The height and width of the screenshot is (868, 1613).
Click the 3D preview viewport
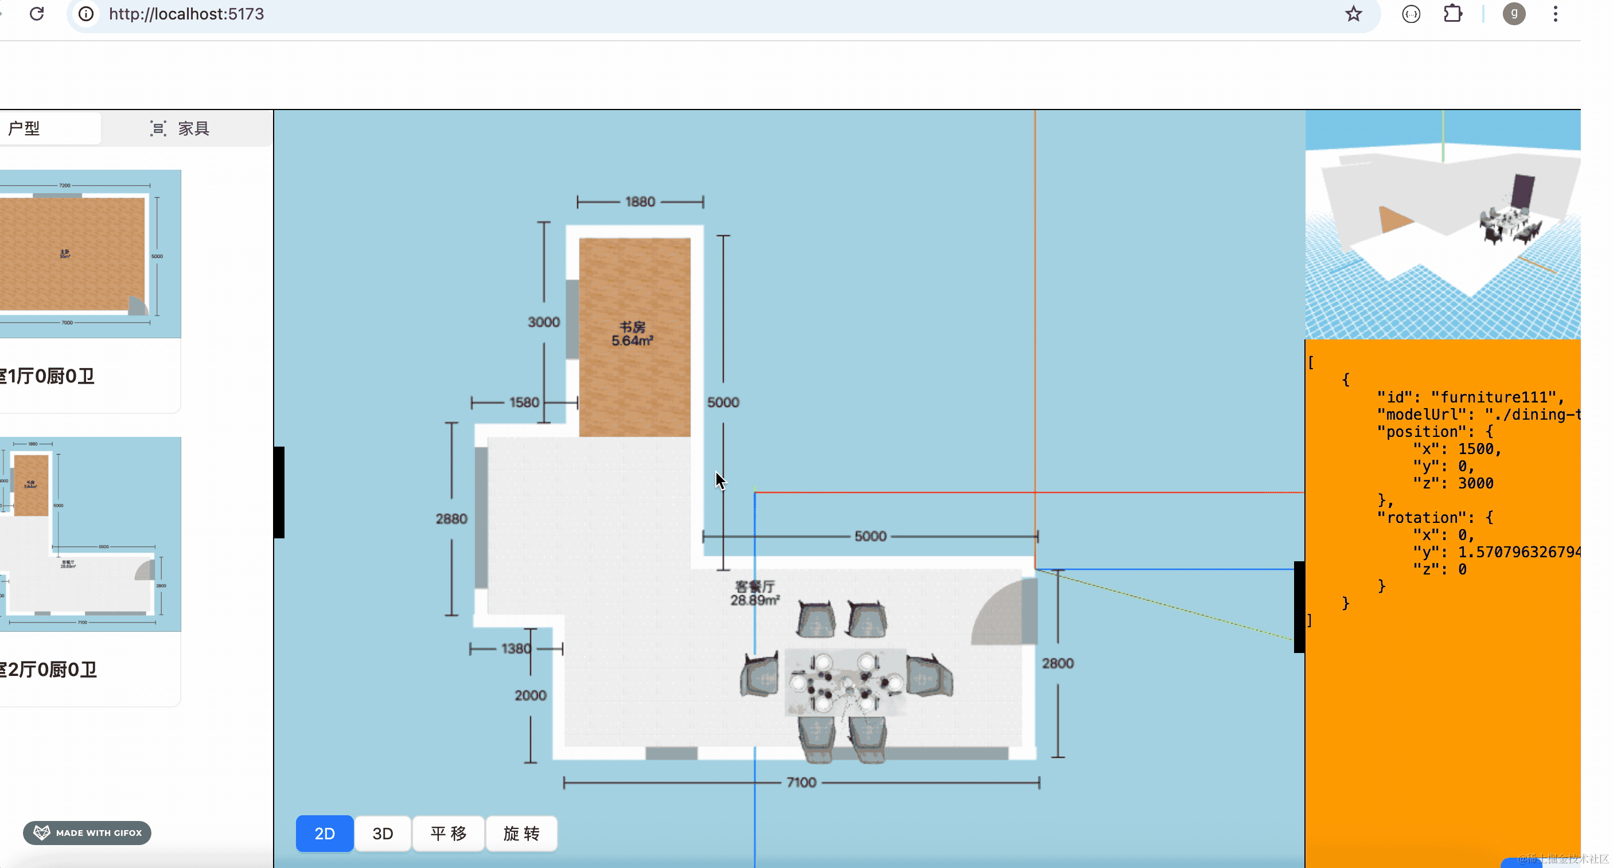1442,225
